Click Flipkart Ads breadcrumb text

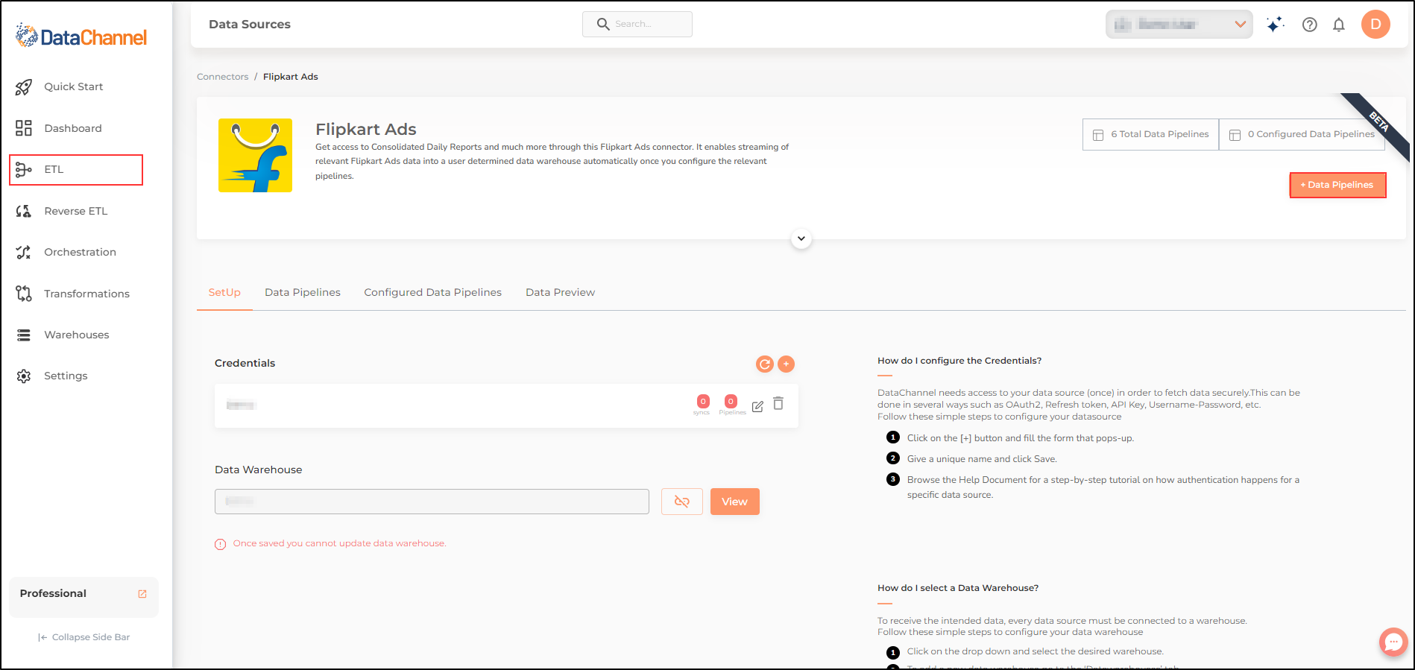(x=291, y=77)
